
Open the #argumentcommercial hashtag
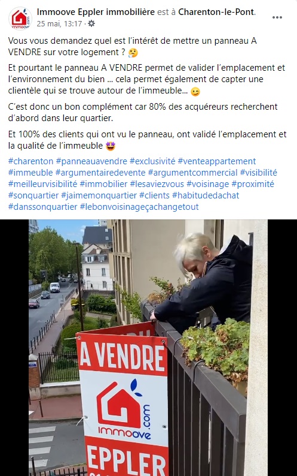pos(193,173)
